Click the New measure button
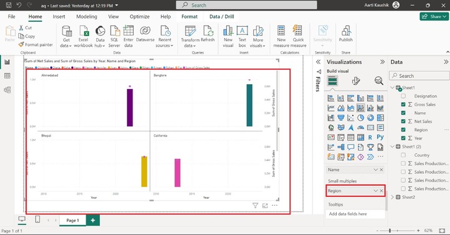The image size is (450, 235). coord(281,37)
